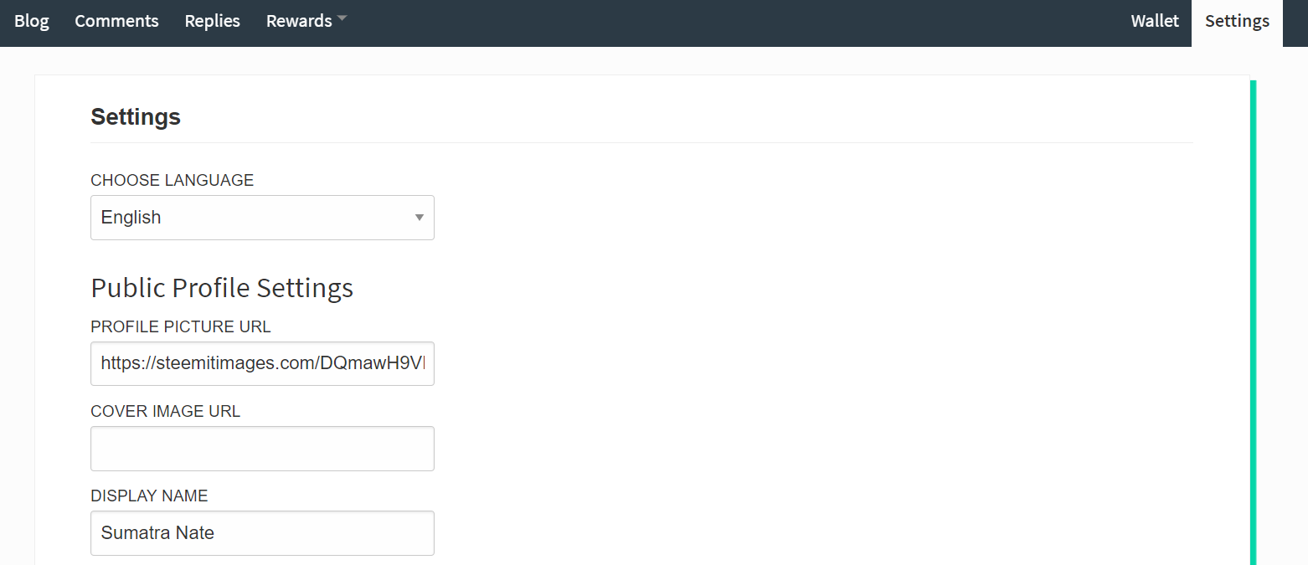Image resolution: width=1308 pixels, height=565 pixels.
Task: Open the Rewards menu
Action: click(299, 22)
